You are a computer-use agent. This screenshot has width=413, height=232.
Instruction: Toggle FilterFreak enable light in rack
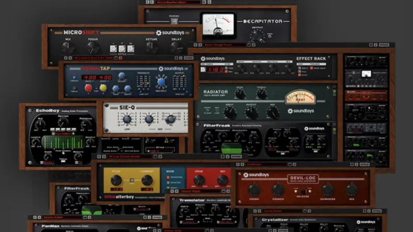(335, 129)
